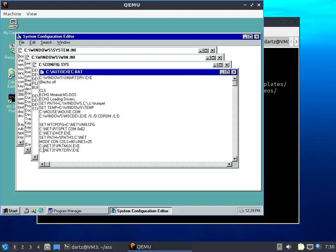This screenshot has height=252, width=336.
Task: Open the host application menu launcher icon
Action: pos(5,247)
